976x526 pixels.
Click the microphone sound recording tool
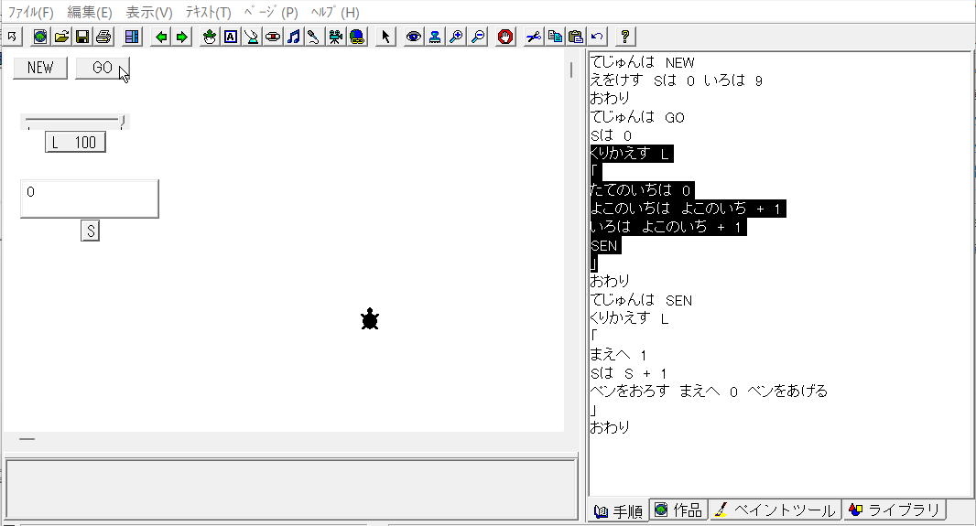(314, 37)
